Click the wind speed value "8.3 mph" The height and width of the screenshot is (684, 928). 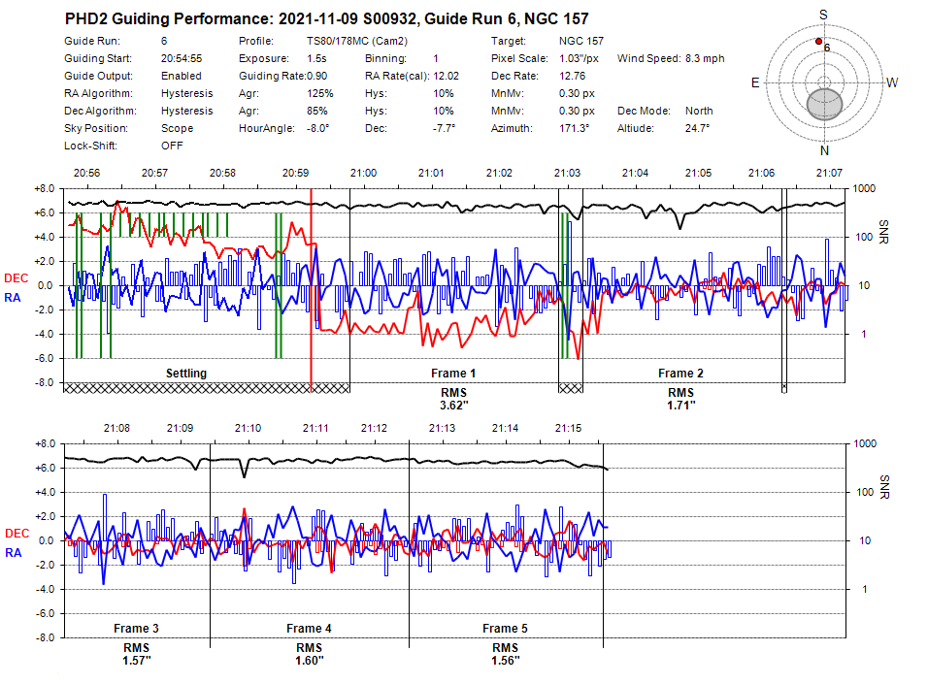(705, 58)
